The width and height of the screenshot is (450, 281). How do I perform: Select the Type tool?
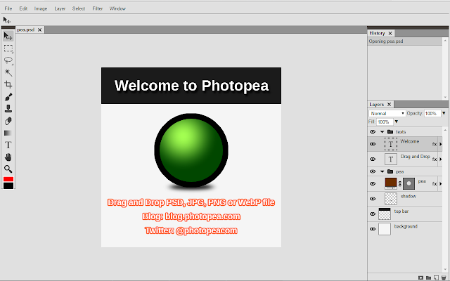point(8,145)
